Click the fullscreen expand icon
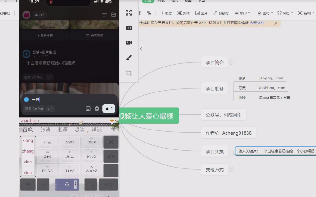 pyautogui.click(x=128, y=13)
